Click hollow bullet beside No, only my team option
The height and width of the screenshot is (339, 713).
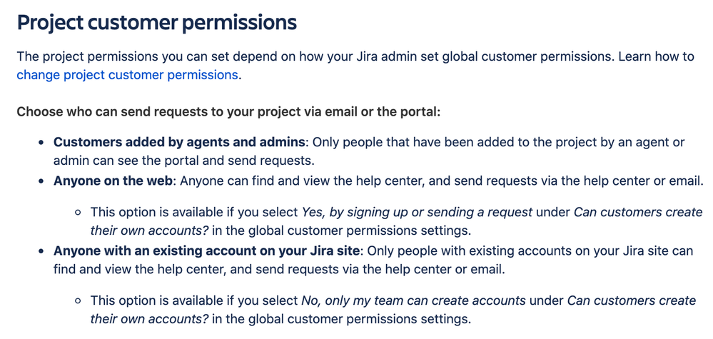click(x=79, y=301)
